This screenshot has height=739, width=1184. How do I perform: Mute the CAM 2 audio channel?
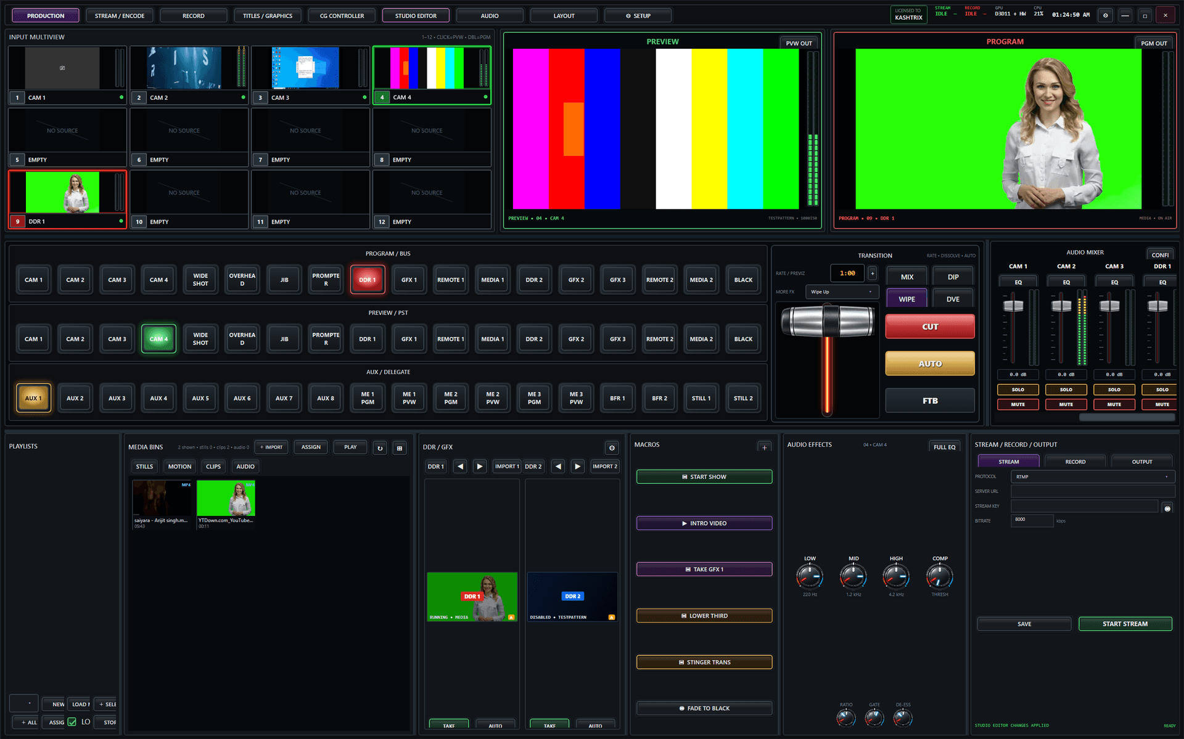pos(1066,404)
